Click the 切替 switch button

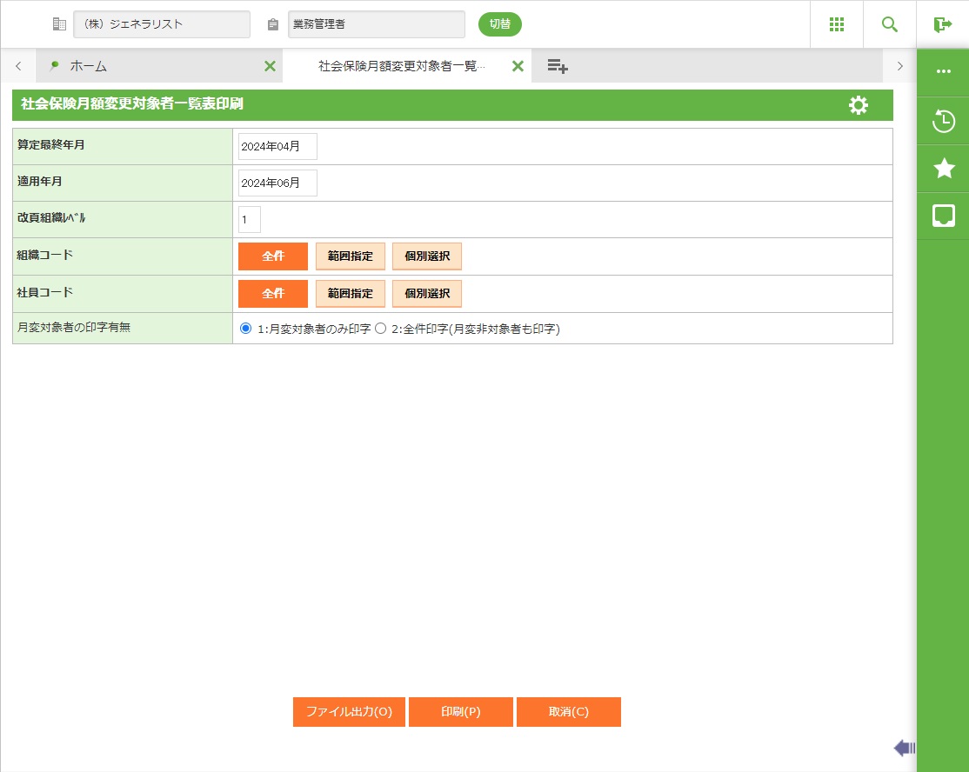click(499, 24)
